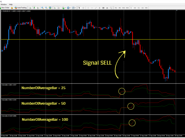Choose the cursor arrow tool
Viewport: 185px width, 138px height.
point(79,8)
